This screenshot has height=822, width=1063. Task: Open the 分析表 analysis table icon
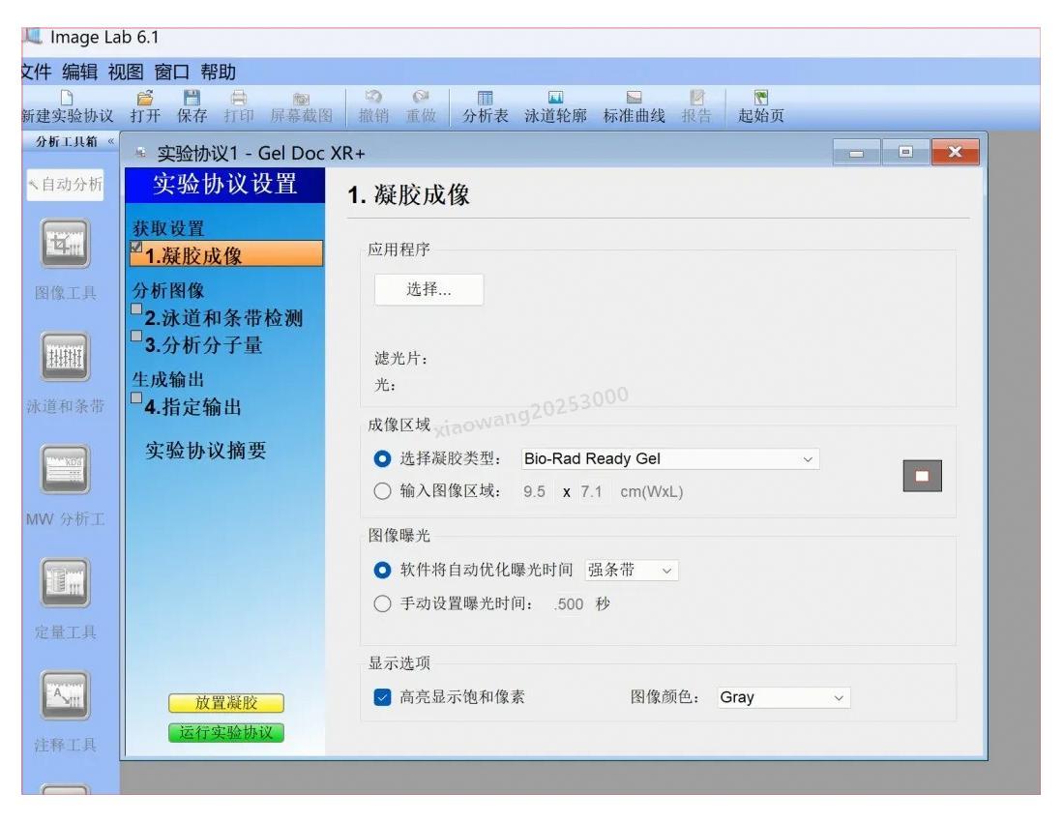tap(486, 98)
